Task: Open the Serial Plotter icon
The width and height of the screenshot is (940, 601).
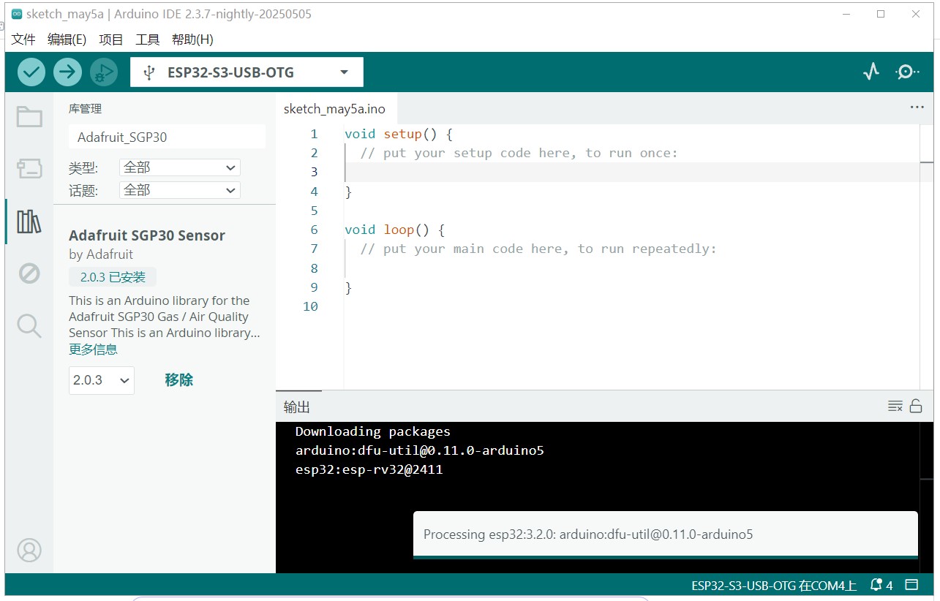Action: [x=871, y=72]
